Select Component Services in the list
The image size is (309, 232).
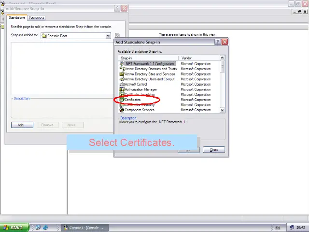pos(140,110)
